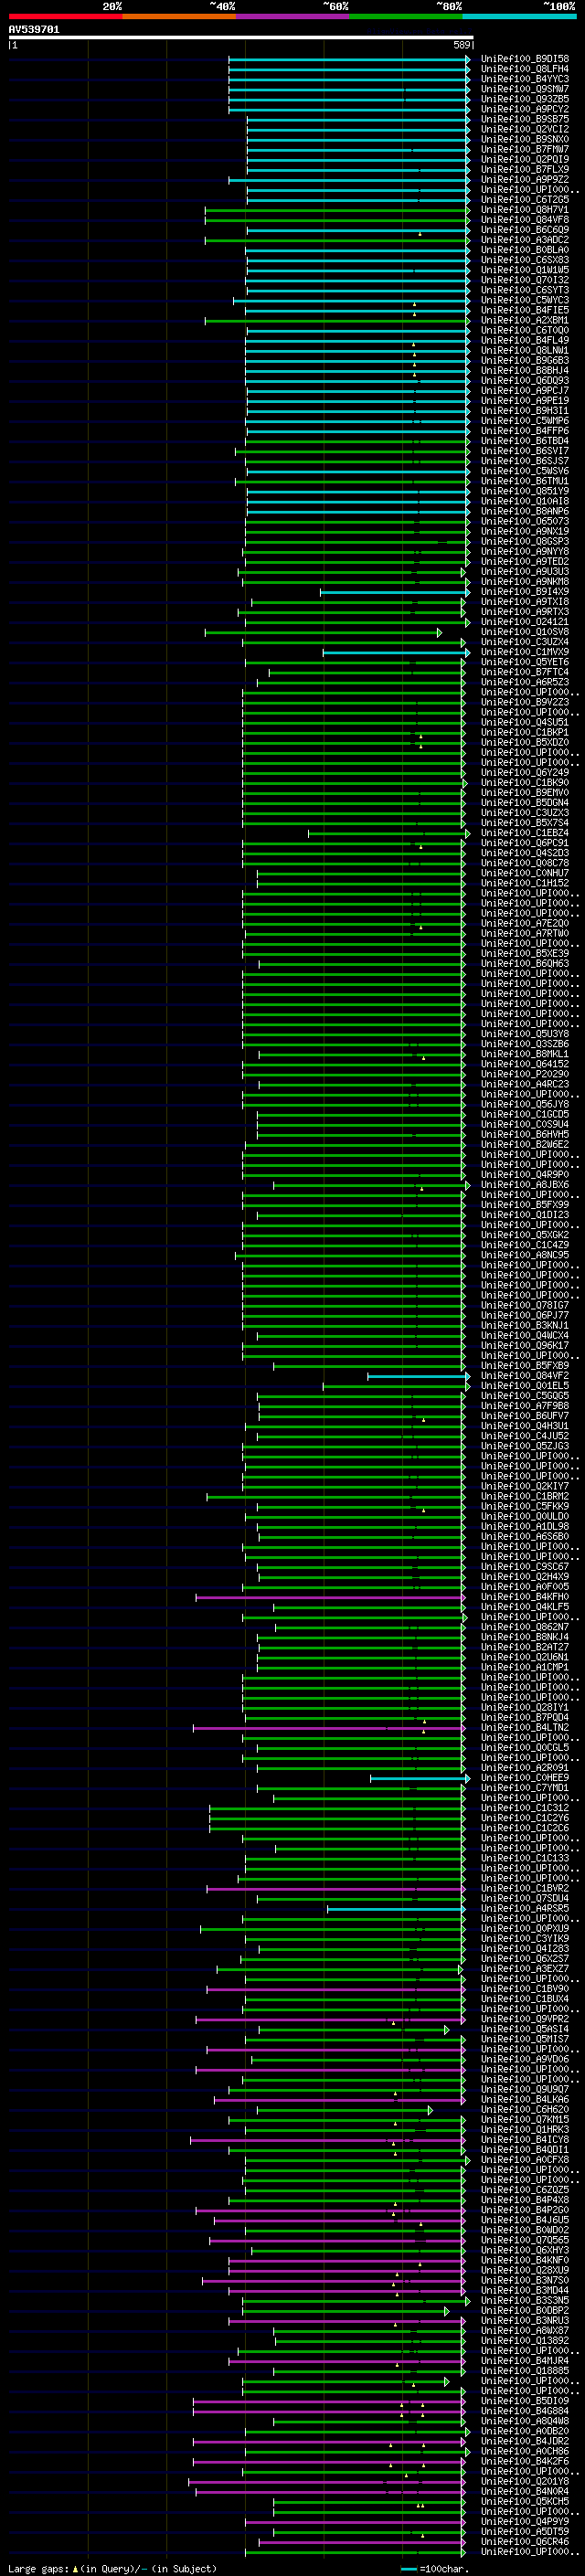Open hit UniRef100_Q1W1W5
This screenshot has width=585, height=2576.
[x=525, y=270]
